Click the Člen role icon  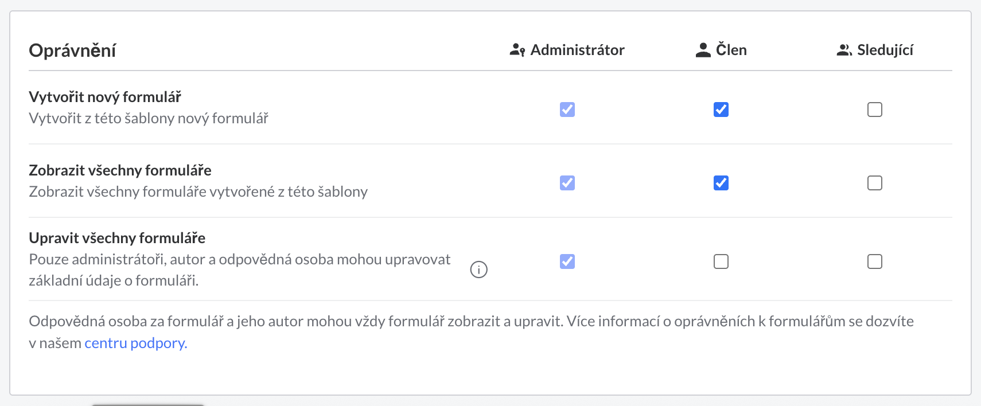703,50
